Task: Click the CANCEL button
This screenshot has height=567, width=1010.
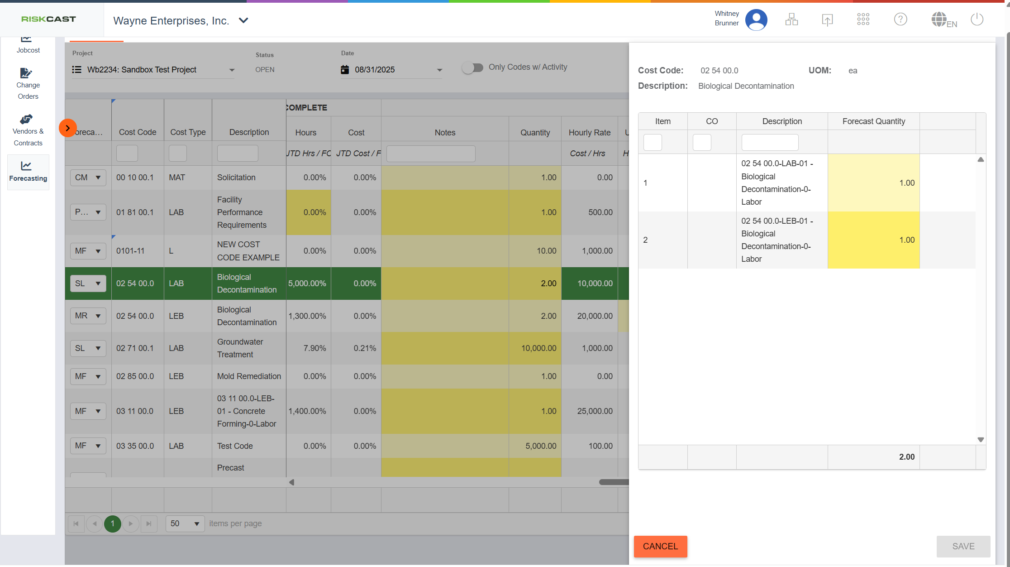Action: point(660,546)
